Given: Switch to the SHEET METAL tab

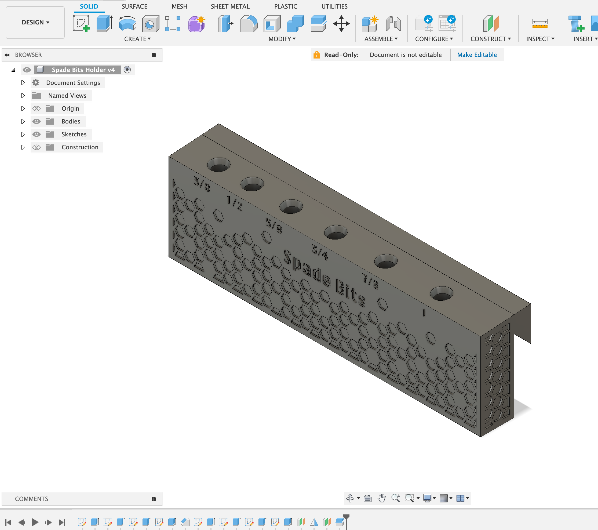Looking at the screenshot, I should [x=230, y=6].
